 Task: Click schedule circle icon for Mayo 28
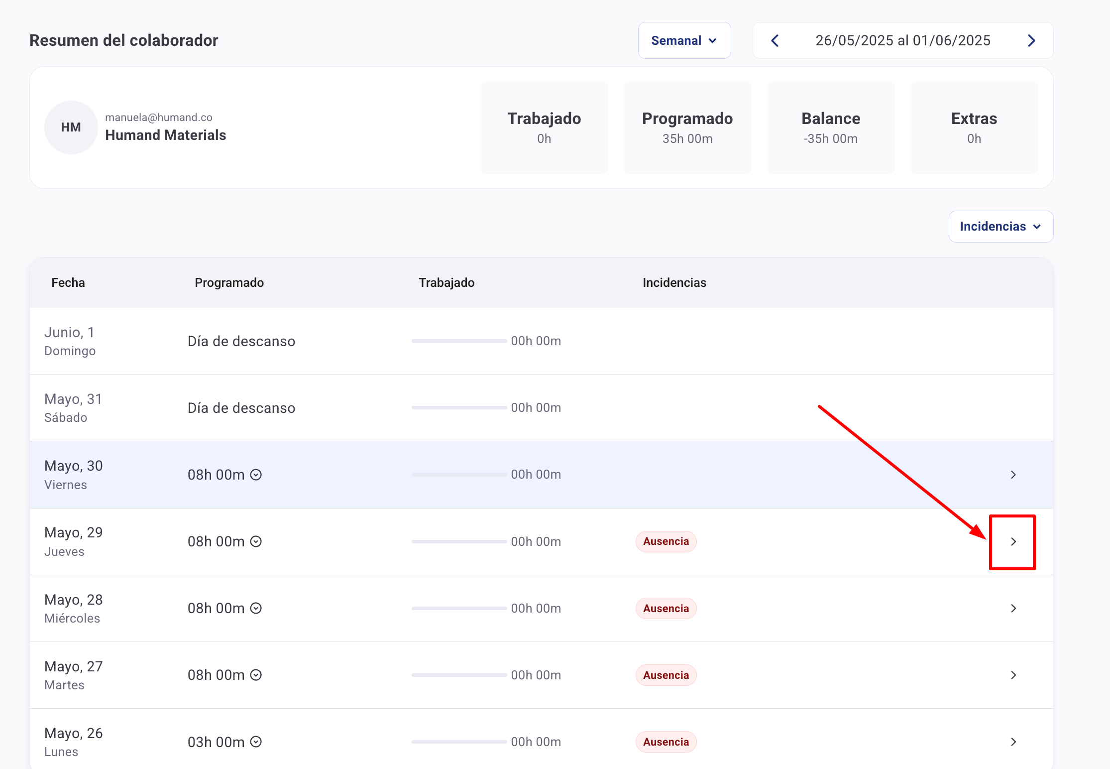click(x=256, y=608)
